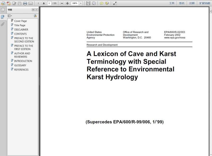Jump to the GLOSSARY bookmark
Screen dimensions: 212x156
pyautogui.click(x=20, y=65)
